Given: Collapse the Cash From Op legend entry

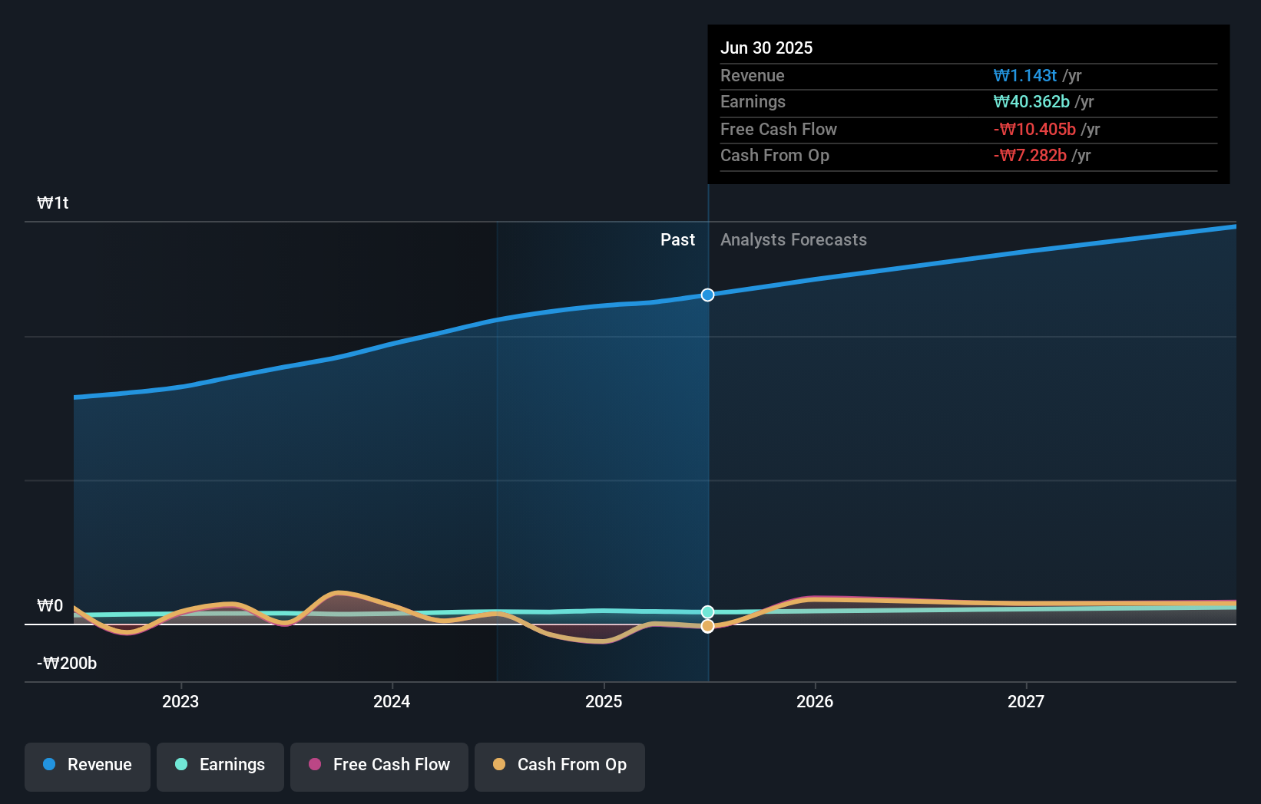Looking at the screenshot, I should tap(559, 765).
